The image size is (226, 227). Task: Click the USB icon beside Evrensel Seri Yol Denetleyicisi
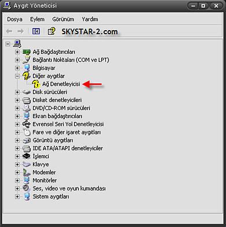27,124
